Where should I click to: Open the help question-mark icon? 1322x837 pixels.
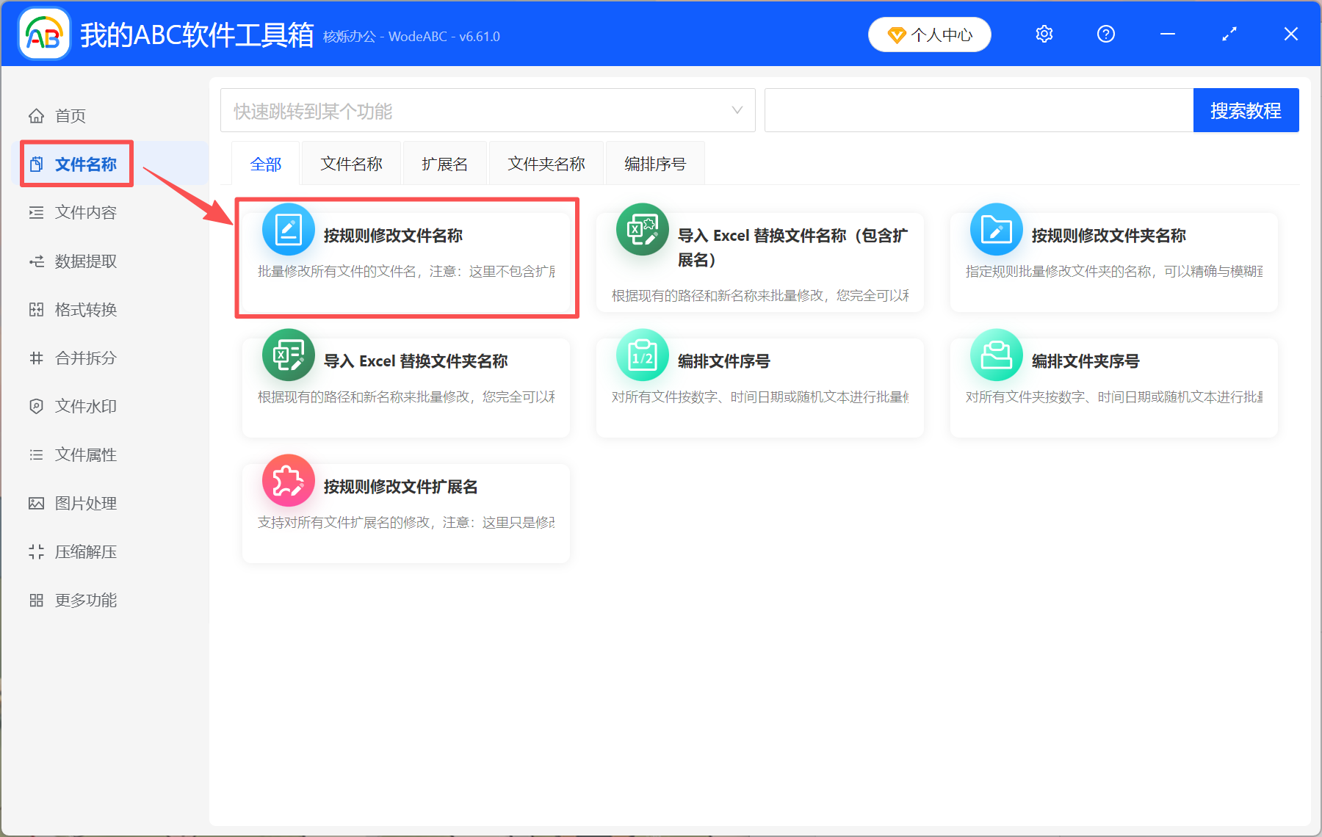(x=1105, y=34)
